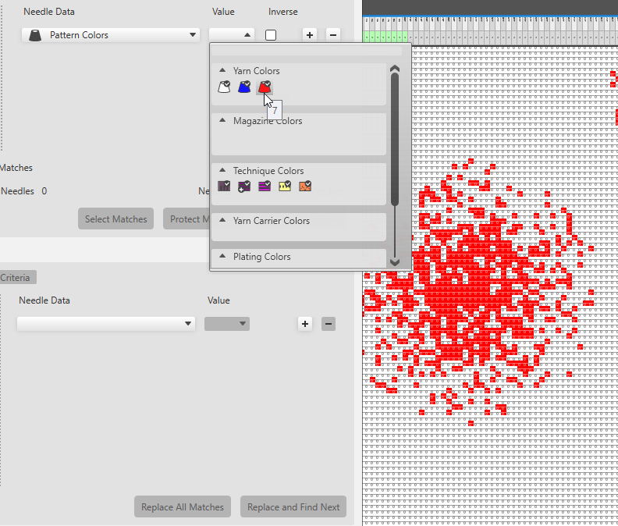This screenshot has width=618, height=526.
Task: Open the empty Needle Data dropdown in Criteria
Action: click(x=107, y=324)
